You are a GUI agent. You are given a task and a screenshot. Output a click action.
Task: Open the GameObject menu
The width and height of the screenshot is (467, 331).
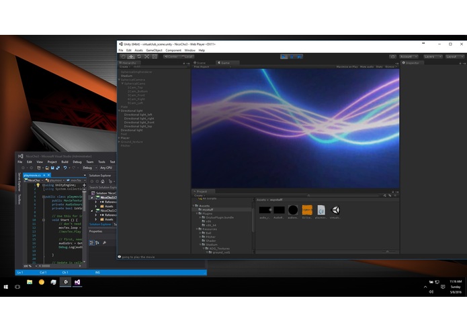[154, 50]
